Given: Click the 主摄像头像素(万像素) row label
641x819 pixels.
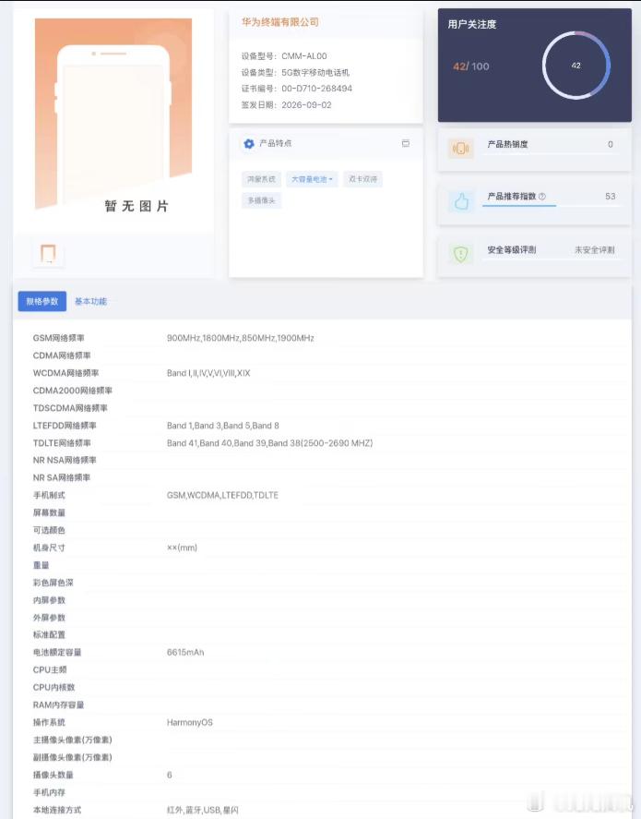Looking at the screenshot, I should point(73,741).
